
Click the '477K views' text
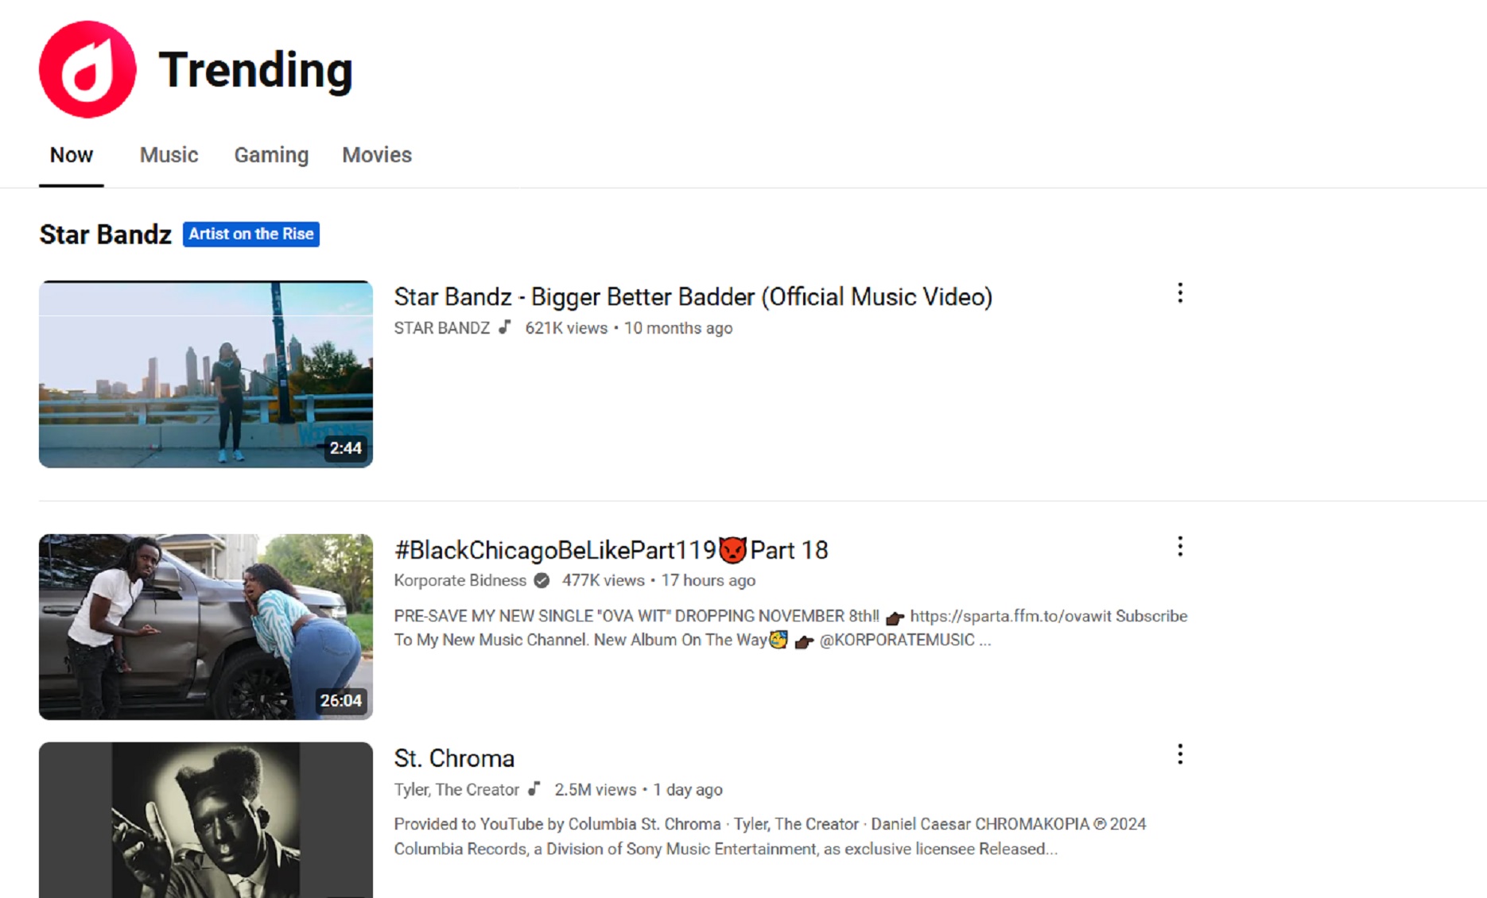604,581
